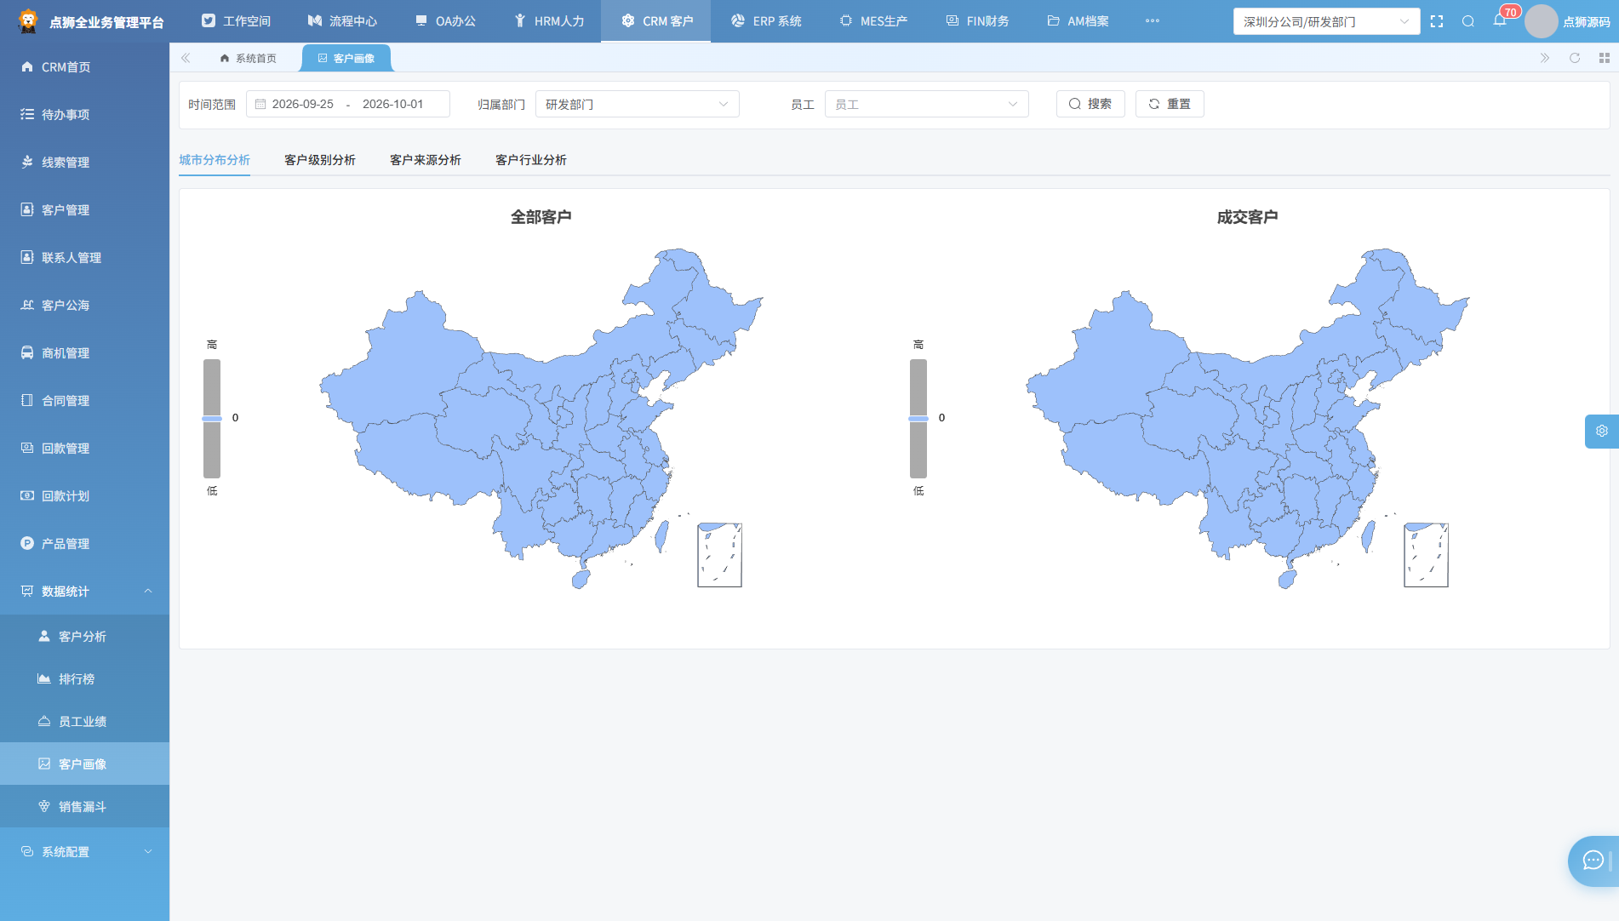Click the 全部客户 map visual scale slider
The image size is (1619, 921).
[212, 418]
